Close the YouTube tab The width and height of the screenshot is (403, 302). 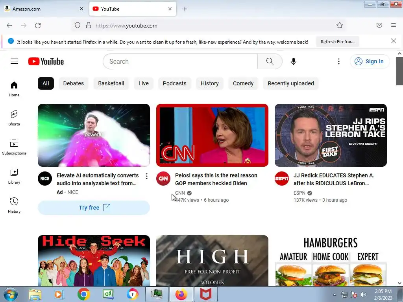point(170,9)
